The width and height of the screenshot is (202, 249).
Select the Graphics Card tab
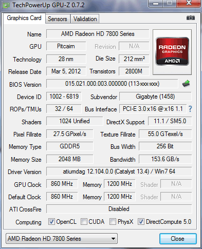(24, 18)
